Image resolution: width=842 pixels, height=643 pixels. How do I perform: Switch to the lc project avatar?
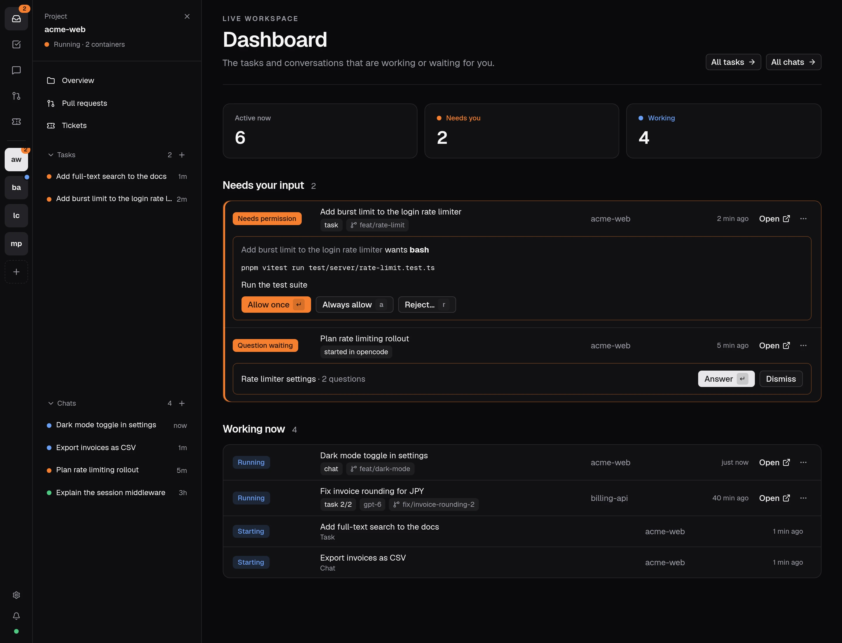[x=16, y=215]
